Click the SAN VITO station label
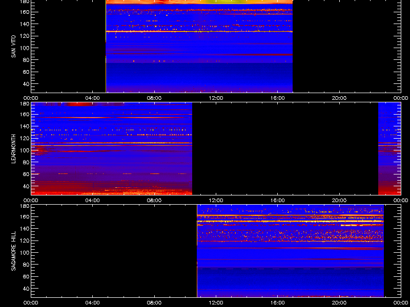410x307 pixels. [14, 47]
